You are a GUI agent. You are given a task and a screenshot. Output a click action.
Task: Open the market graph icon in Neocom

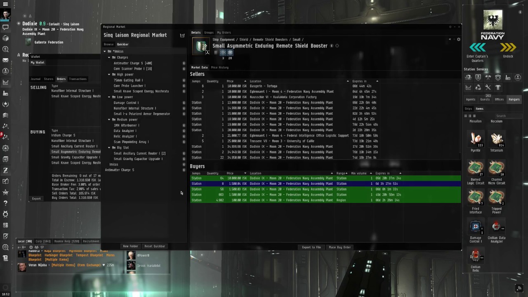tap(5, 82)
